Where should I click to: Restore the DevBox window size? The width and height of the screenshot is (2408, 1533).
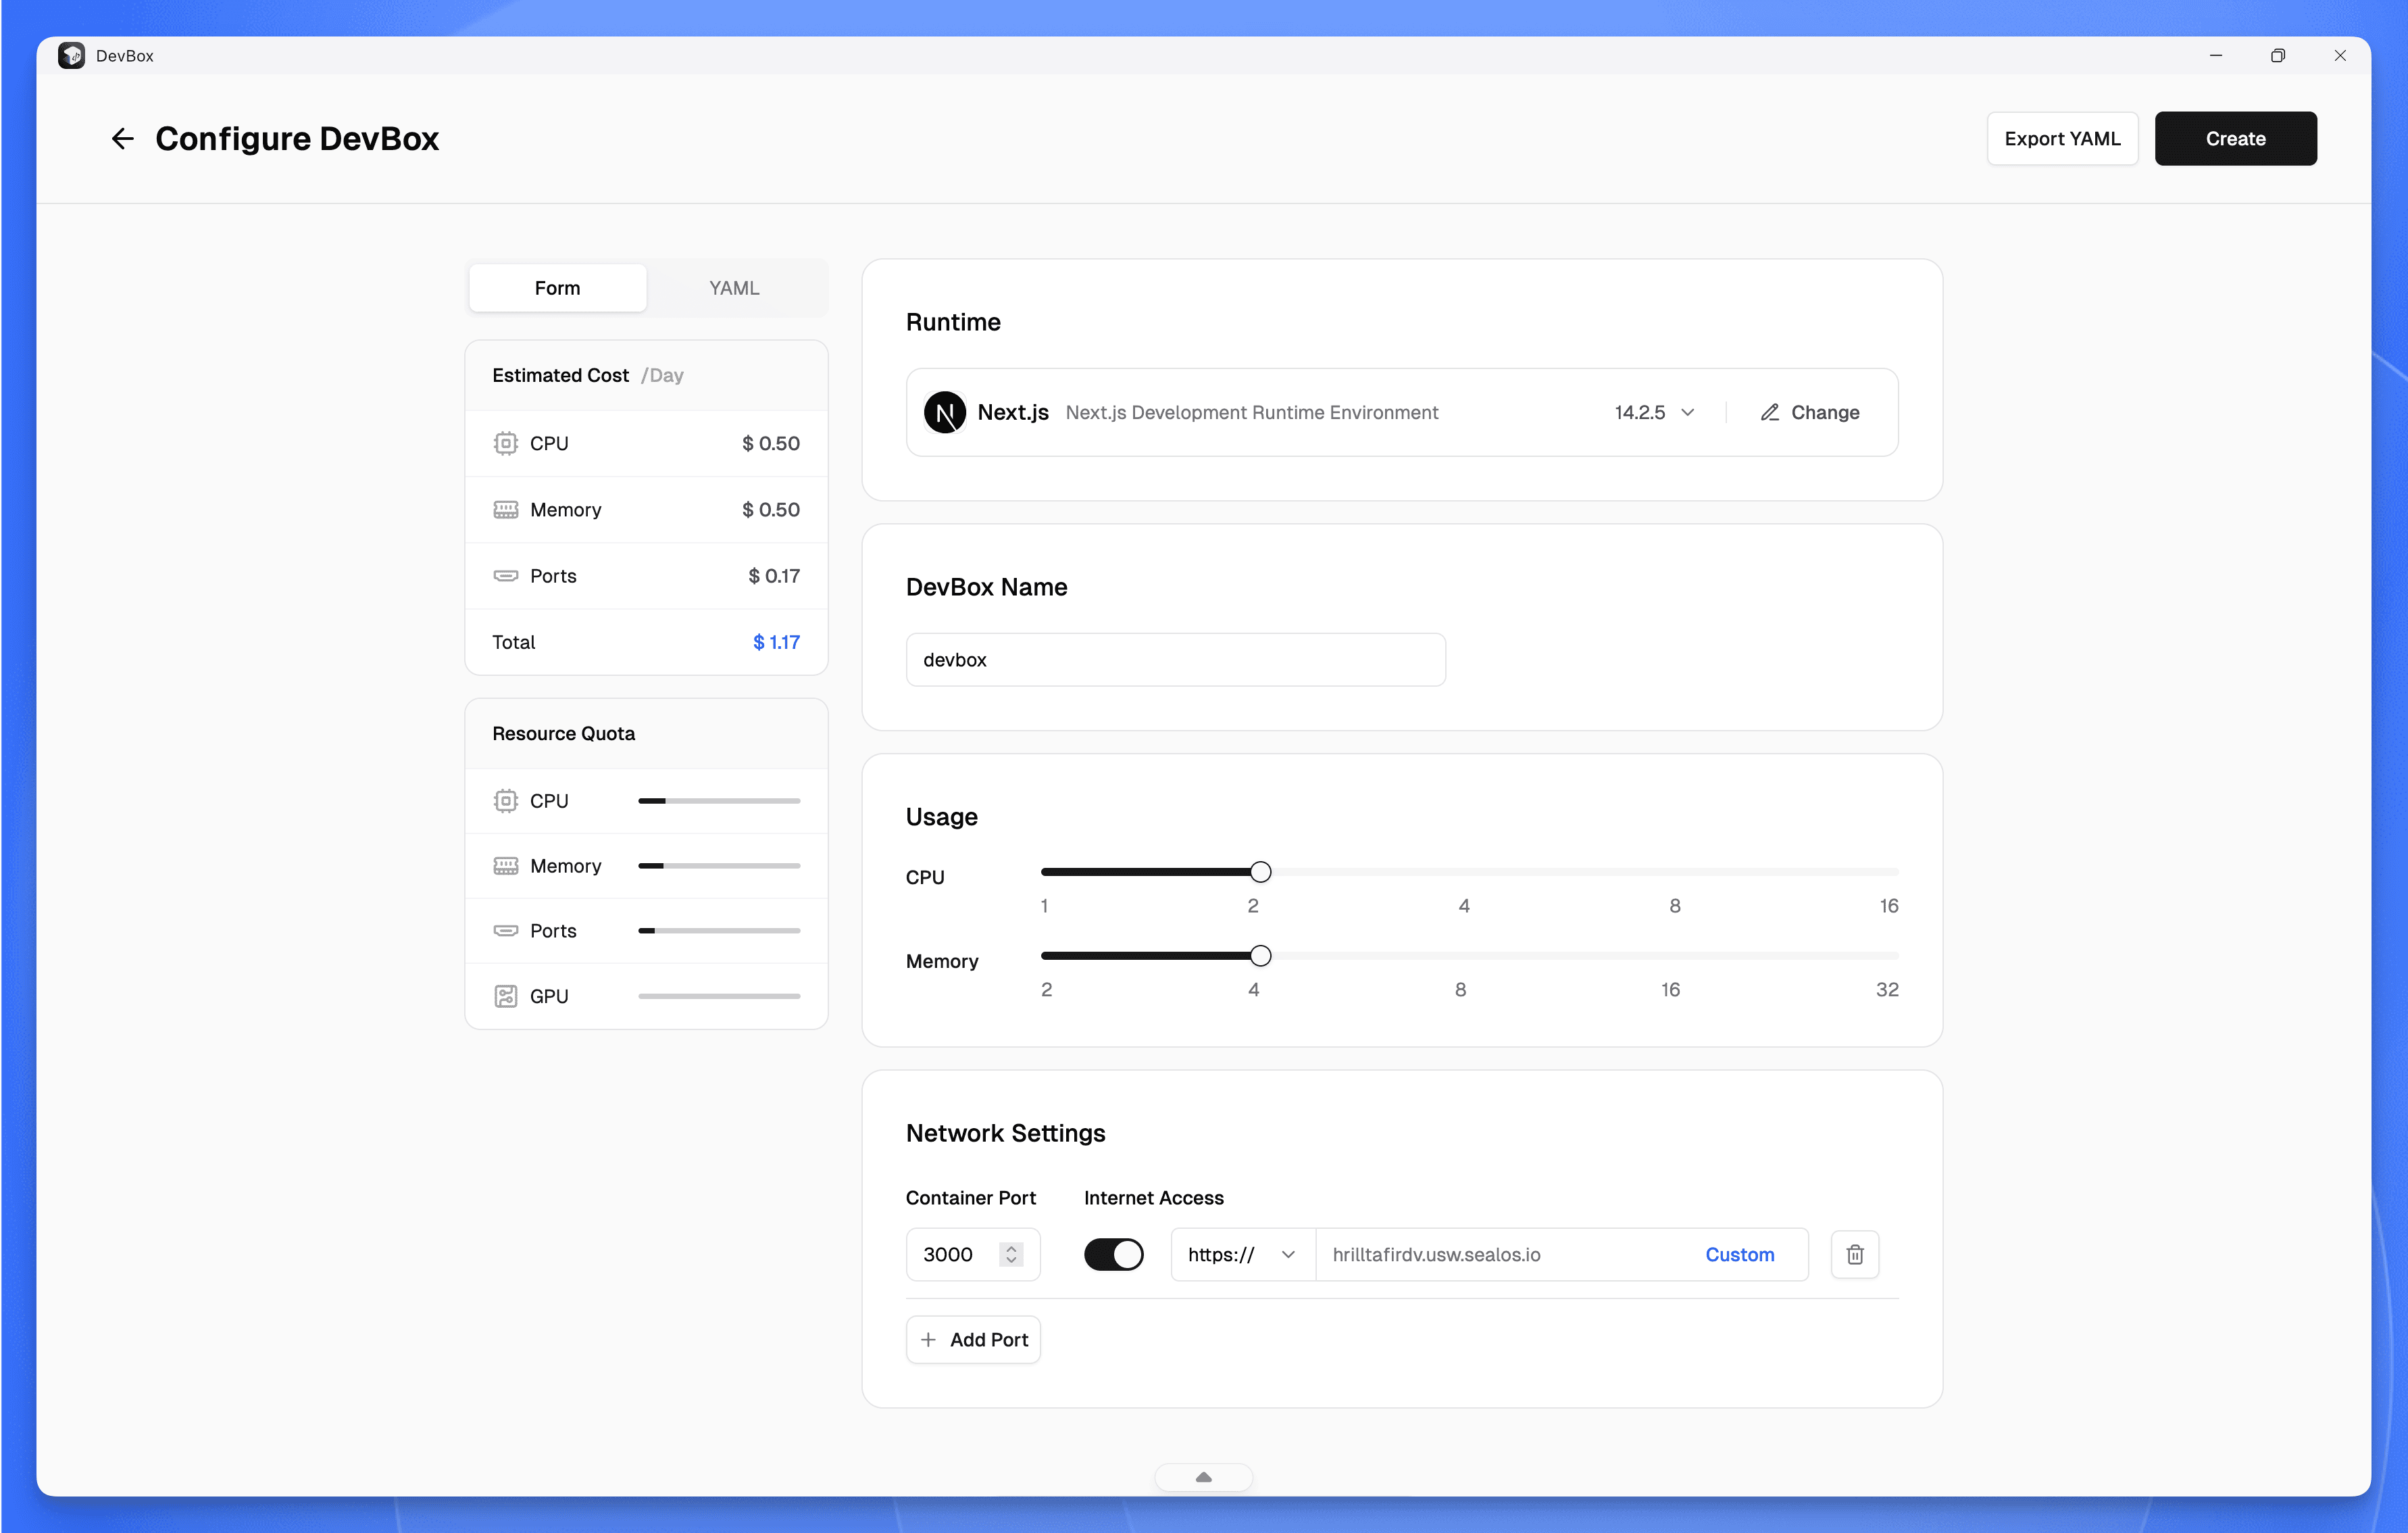[x=2277, y=56]
